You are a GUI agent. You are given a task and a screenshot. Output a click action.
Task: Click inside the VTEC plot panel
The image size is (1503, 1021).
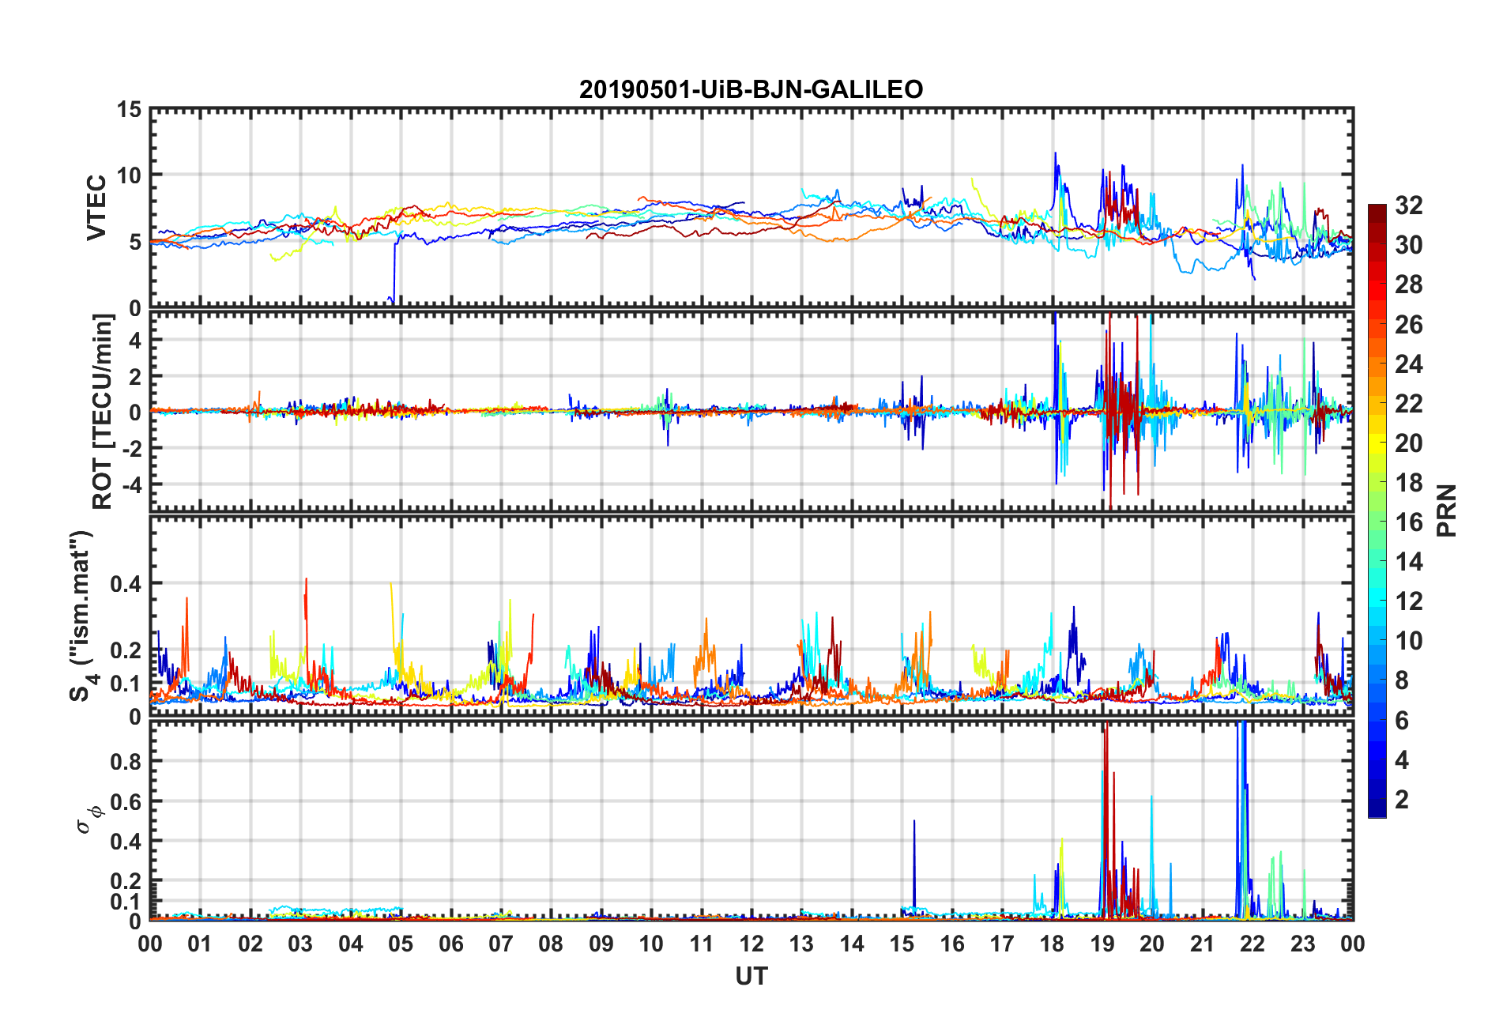751,208
